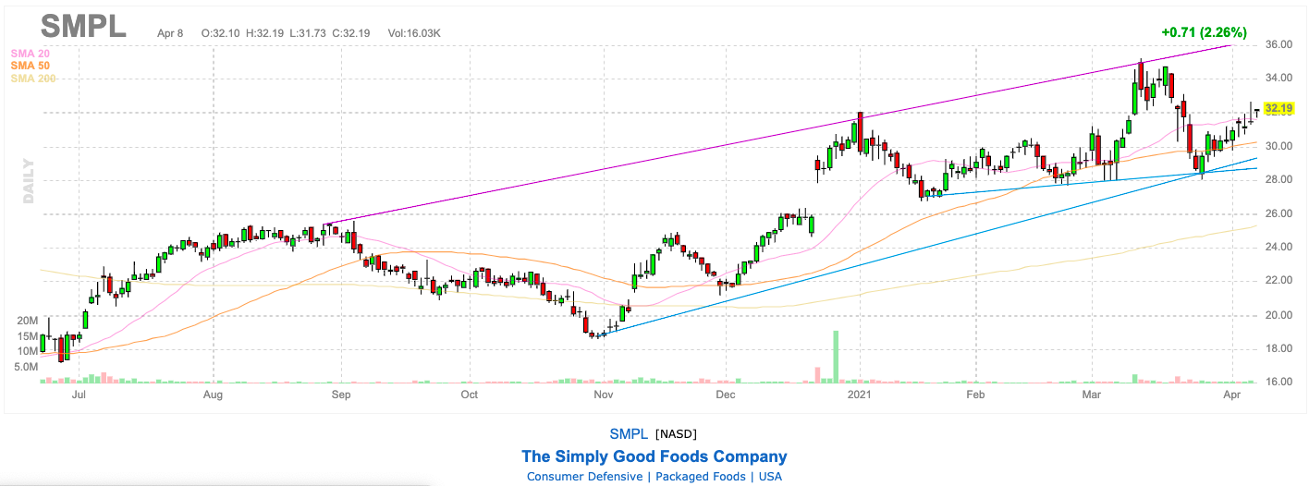Screen dimensions: 1309x486
Task: Click the +0.71 (2.26%) change value
Action: click(x=1205, y=32)
